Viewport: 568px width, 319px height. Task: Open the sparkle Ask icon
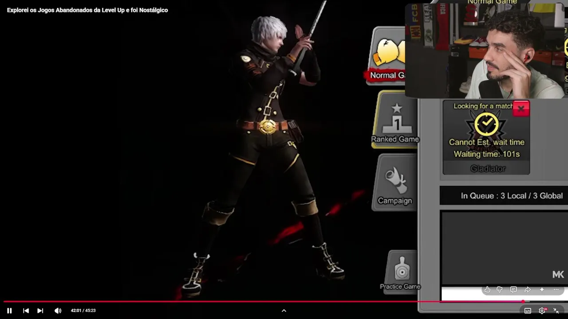tap(542, 289)
